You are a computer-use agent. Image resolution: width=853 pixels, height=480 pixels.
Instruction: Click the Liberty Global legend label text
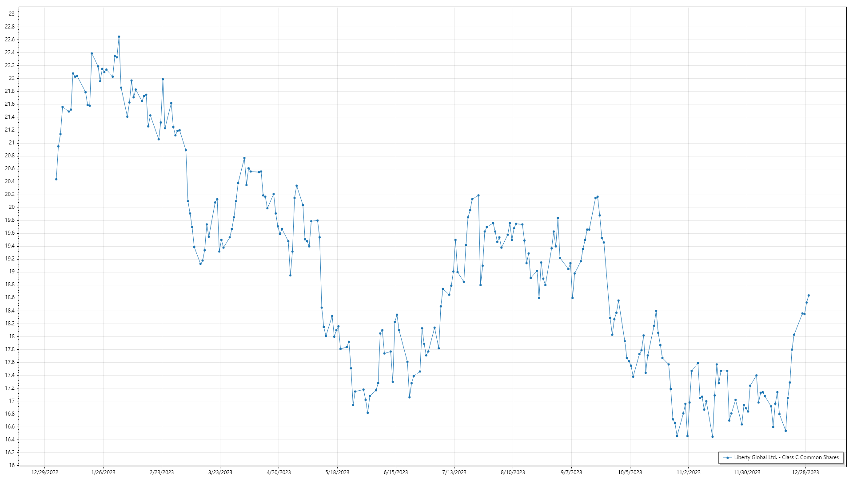point(786,457)
